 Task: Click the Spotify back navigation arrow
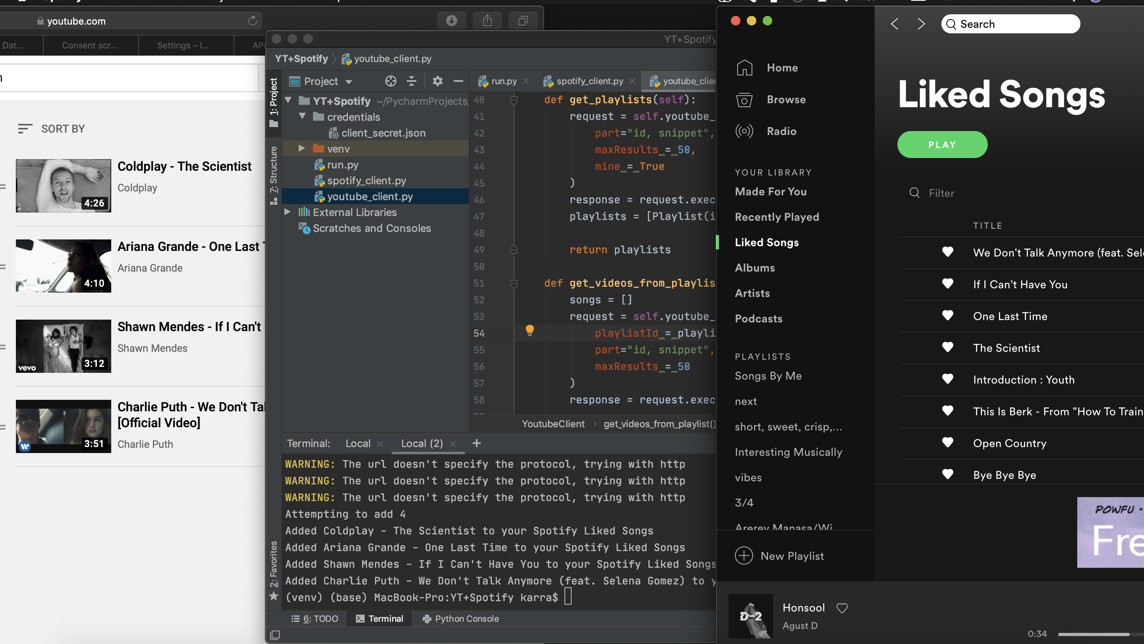pos(895,23)
